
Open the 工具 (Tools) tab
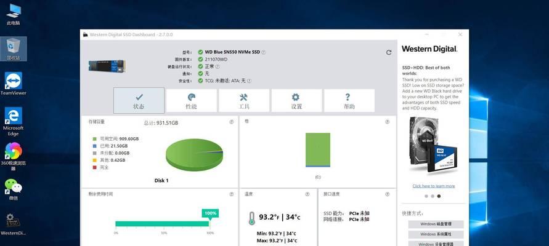pyautogui.click(x=244, y=101)
